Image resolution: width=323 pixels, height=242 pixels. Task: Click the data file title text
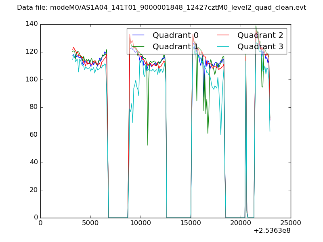click(161, 8)
